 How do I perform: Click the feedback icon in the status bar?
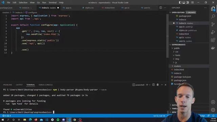click(209, 116)
